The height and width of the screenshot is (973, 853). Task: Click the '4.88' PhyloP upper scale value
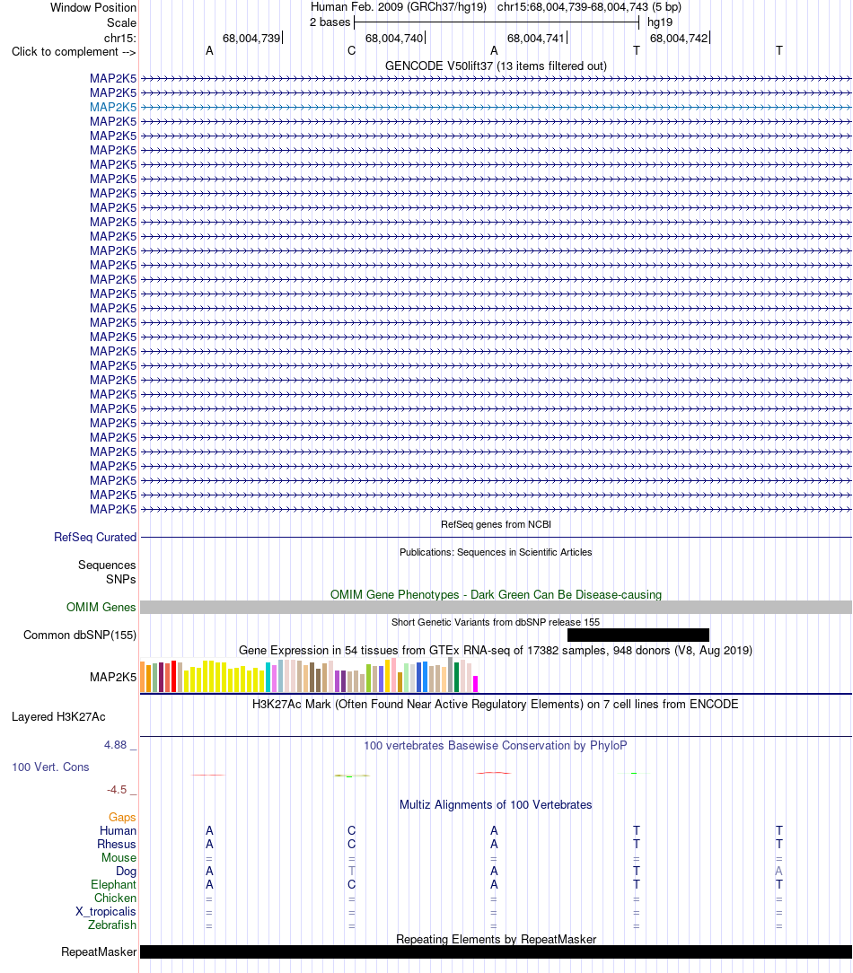(116, 745)
